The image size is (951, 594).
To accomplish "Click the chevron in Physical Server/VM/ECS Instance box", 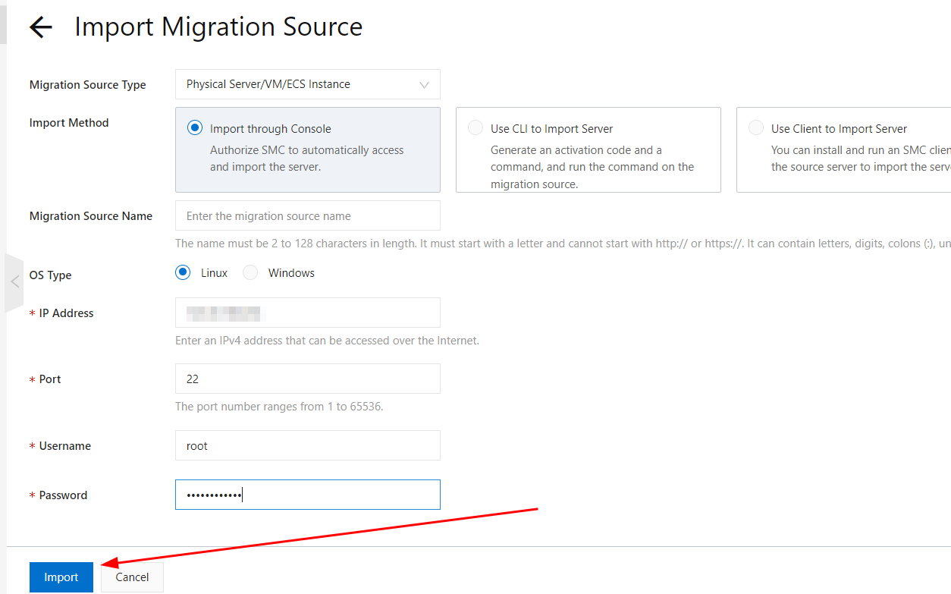I will tap(424, 85).
